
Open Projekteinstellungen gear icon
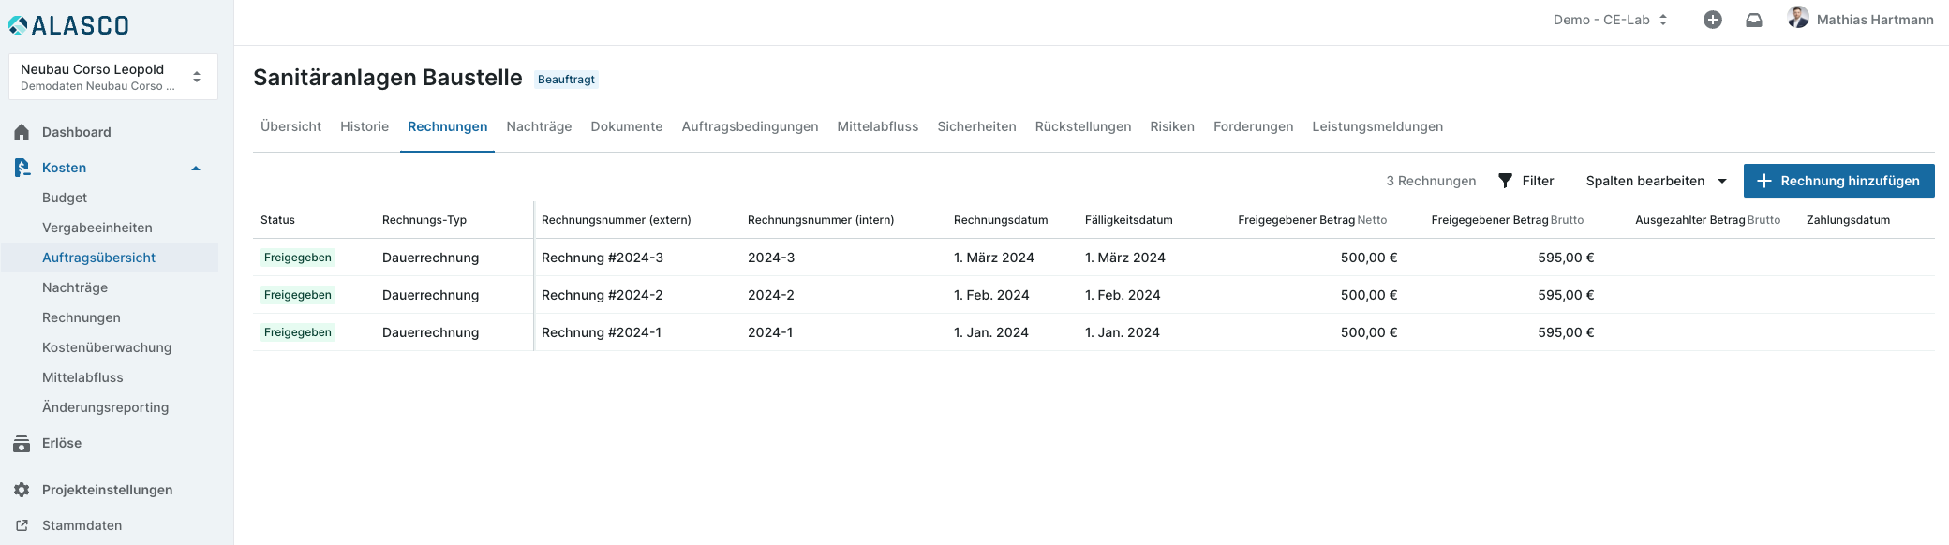tap(22, 490)
